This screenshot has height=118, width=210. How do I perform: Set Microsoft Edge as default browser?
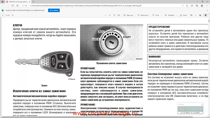(54, 10)
